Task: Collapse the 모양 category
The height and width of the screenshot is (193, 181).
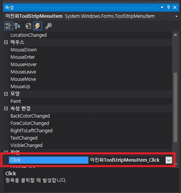Action: click(x=6, y=94)
